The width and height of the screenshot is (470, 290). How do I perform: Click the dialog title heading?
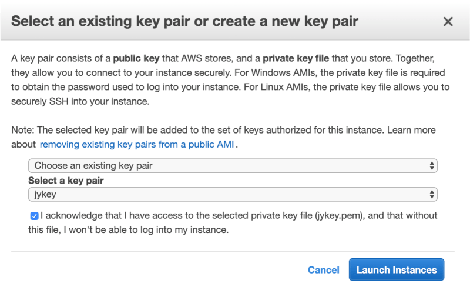click(x=184, y=22)
